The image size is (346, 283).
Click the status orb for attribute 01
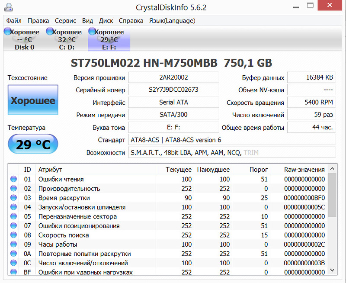tap(14, 179)
